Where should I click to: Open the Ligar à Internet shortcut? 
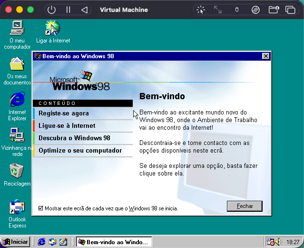tap(52, 28)
